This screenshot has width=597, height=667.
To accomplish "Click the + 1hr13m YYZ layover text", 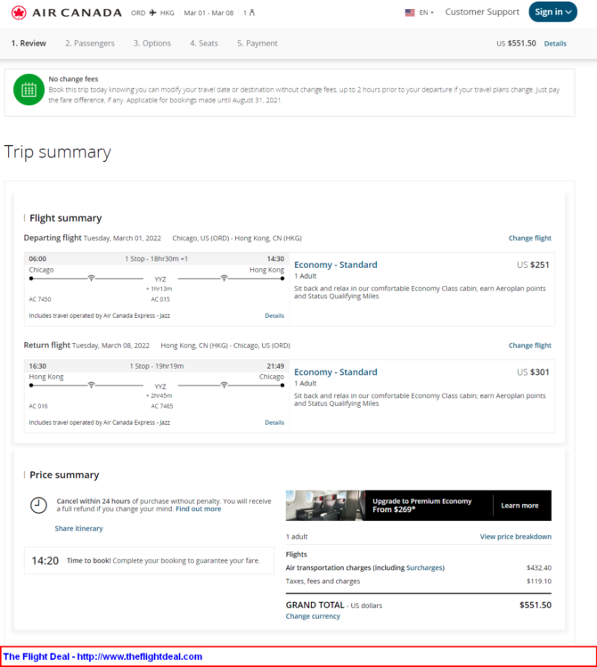I will point(159,289).
